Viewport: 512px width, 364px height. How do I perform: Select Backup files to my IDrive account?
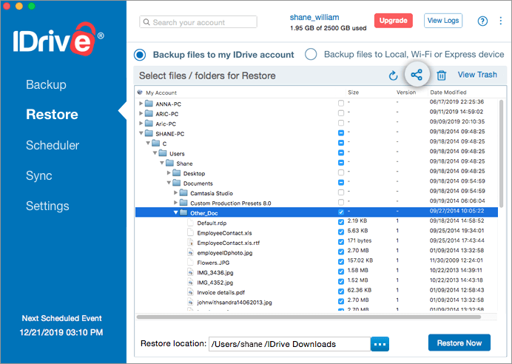tap(140, 55)
